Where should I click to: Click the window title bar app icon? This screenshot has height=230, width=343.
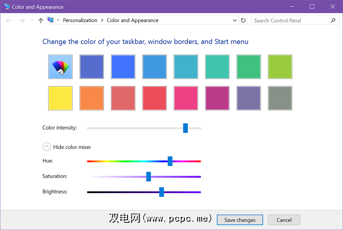(x=7, y=7)
